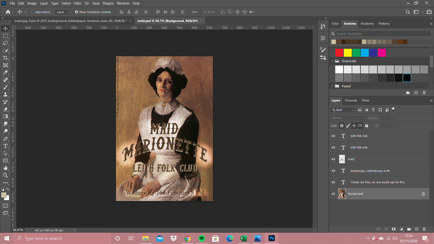Pick the magenta swatch
This screenshot has height=244, width=434.
pyautogui.click(x=382, y=52)
